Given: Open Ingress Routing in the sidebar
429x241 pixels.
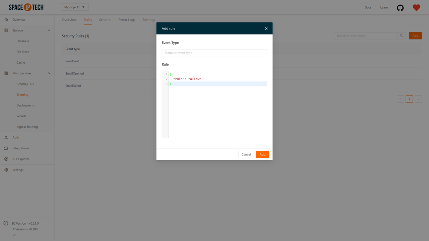Looking at the screenshot, I should (27, 127).
